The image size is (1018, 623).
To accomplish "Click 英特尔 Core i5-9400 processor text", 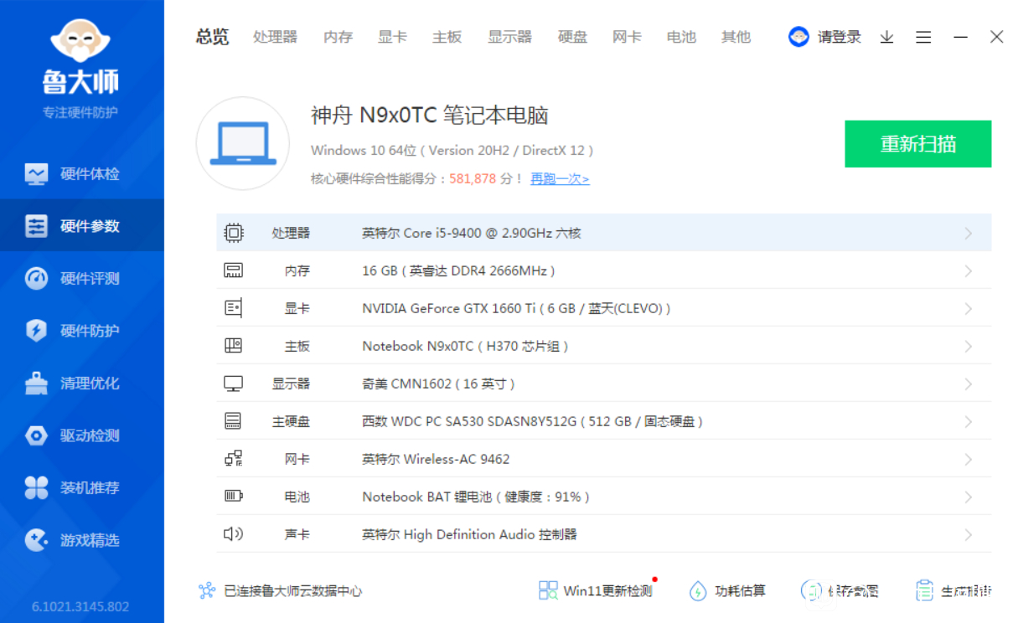I will pos(472,234).
